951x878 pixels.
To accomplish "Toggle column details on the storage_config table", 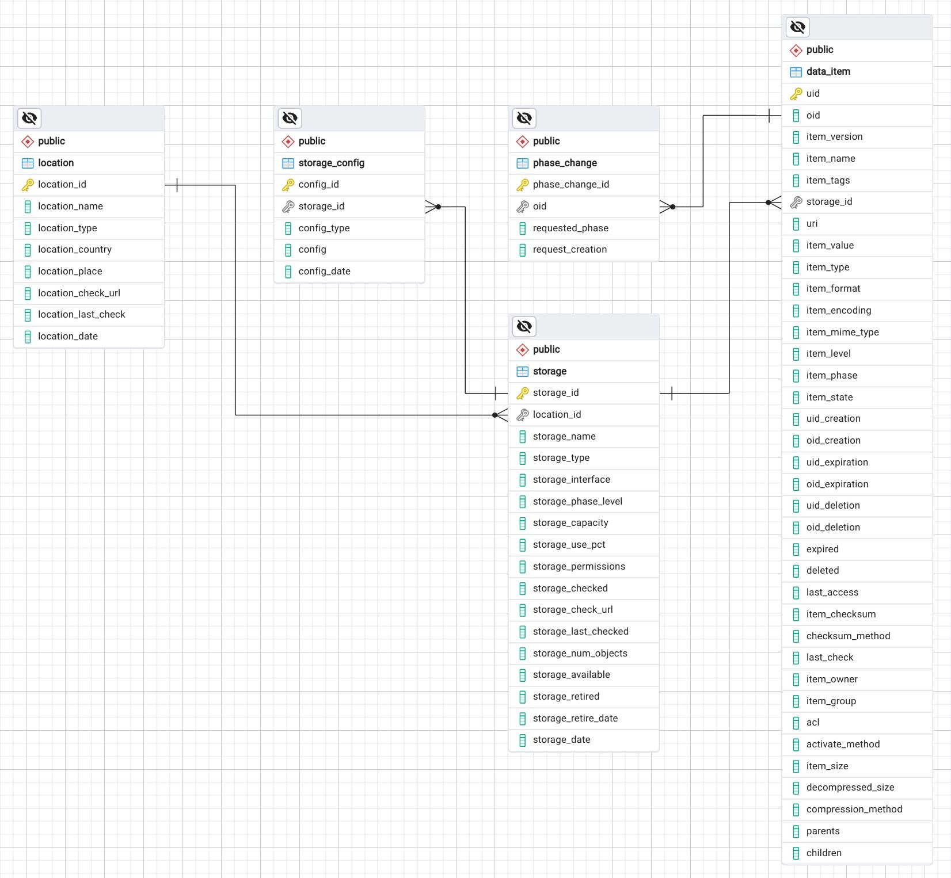I will (x=290, y=119).
